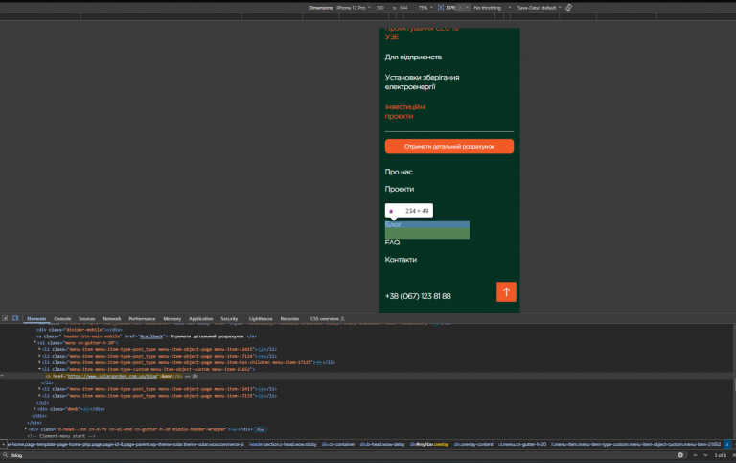Click the orange 'Отримати детальний розрахунок' button
This screenshot has height=463, width=736.
(449, 147)
